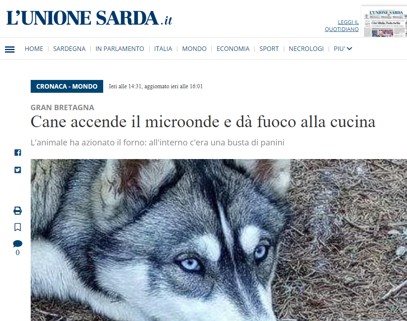Screen dimensions: 407x321
Task: Open the hamburger menu icon
Action: [x=10, y=49]
